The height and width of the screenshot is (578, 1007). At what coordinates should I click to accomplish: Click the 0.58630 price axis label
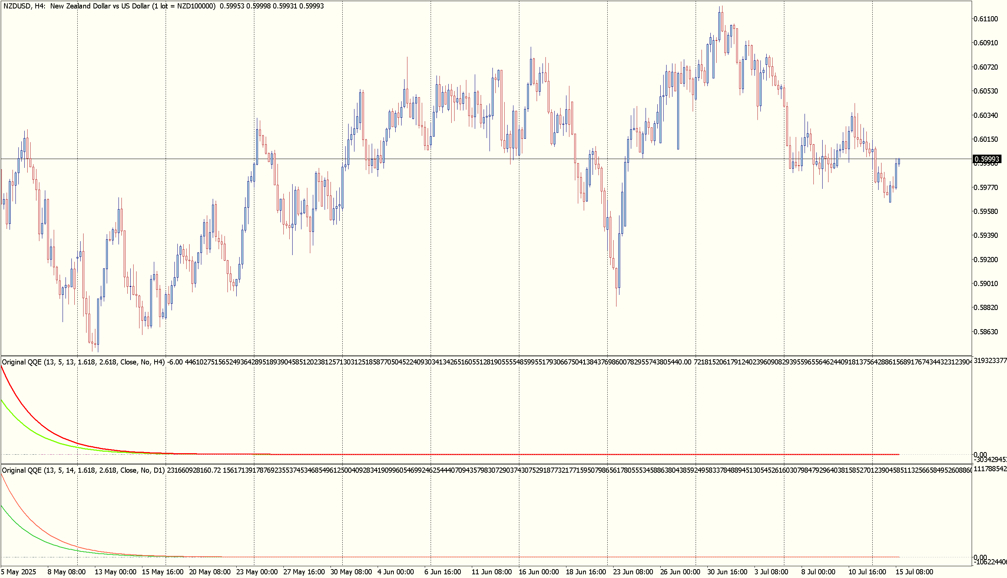click(986, 332)
